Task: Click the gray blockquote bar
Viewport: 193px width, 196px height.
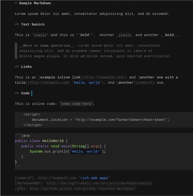Action: coord(16,51)
